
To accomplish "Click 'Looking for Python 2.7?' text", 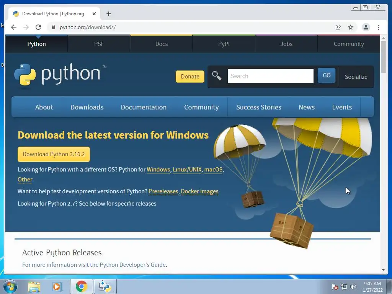I will pyautogui.click(x=47, y=204).
